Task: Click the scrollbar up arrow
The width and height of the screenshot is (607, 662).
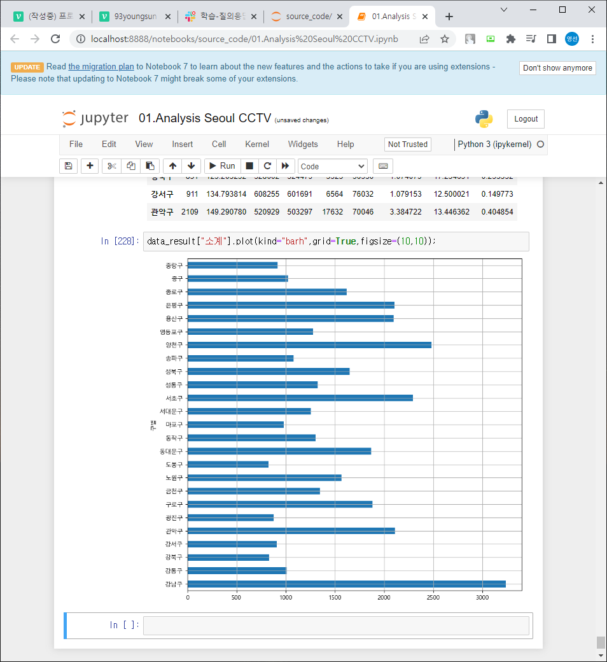Action: coord(601,183)
